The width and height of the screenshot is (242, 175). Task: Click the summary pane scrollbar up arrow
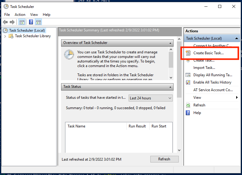(x=179, y=39)
